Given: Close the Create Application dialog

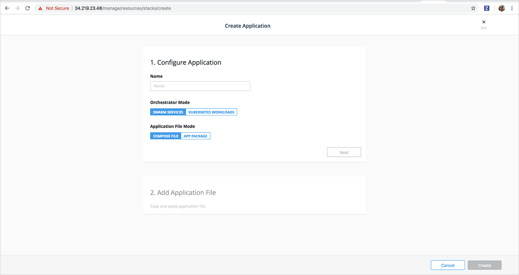Looking at the screenshot, I should click(483, 22).
